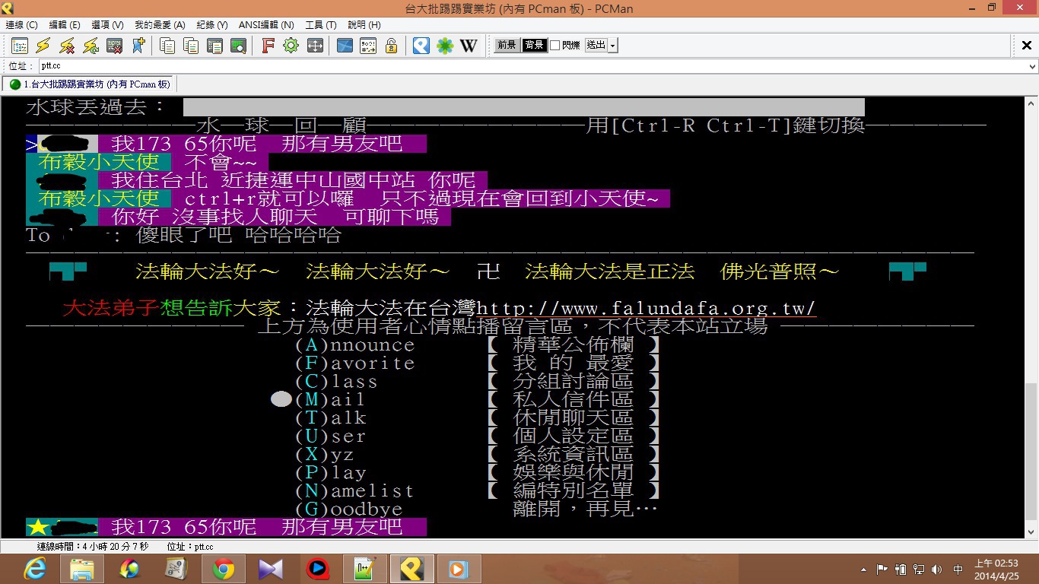Click the green flower toolbar icon
The width and height of the screenshot is (1039, 584).
pos(445,46)
